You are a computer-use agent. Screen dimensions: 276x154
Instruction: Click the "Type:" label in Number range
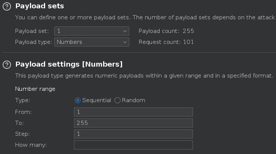pyautogui.click(x=22, y=100)
